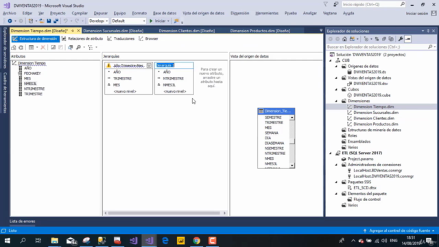The width and height of the screenshot is (439, 247).
Task: Switch to the Browser tab
Action: (148, 38)
